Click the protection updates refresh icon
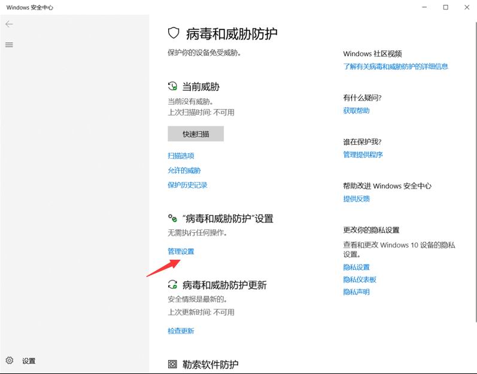This screenshot has width=477, height=374. [173, 285]
